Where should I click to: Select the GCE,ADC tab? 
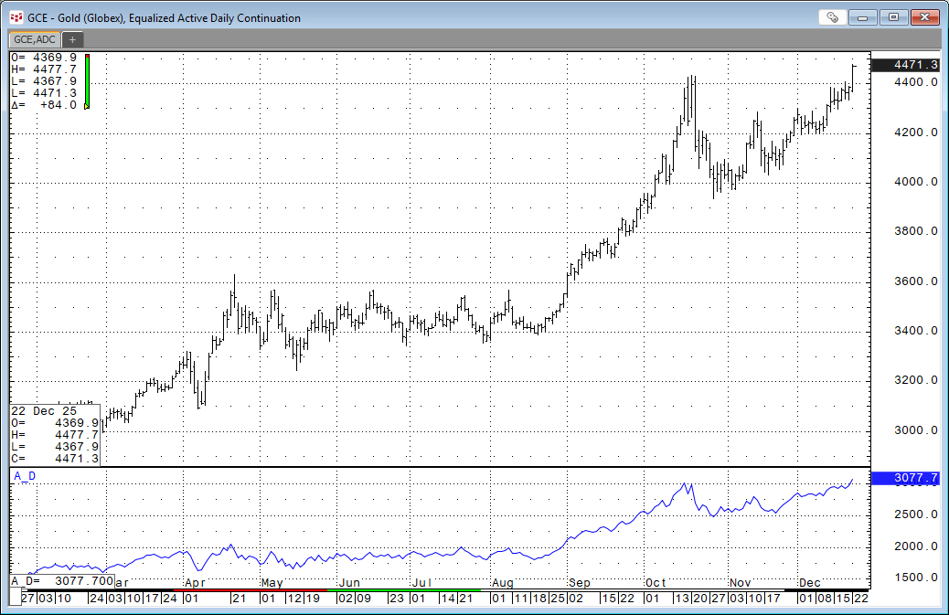pos(34,39)
